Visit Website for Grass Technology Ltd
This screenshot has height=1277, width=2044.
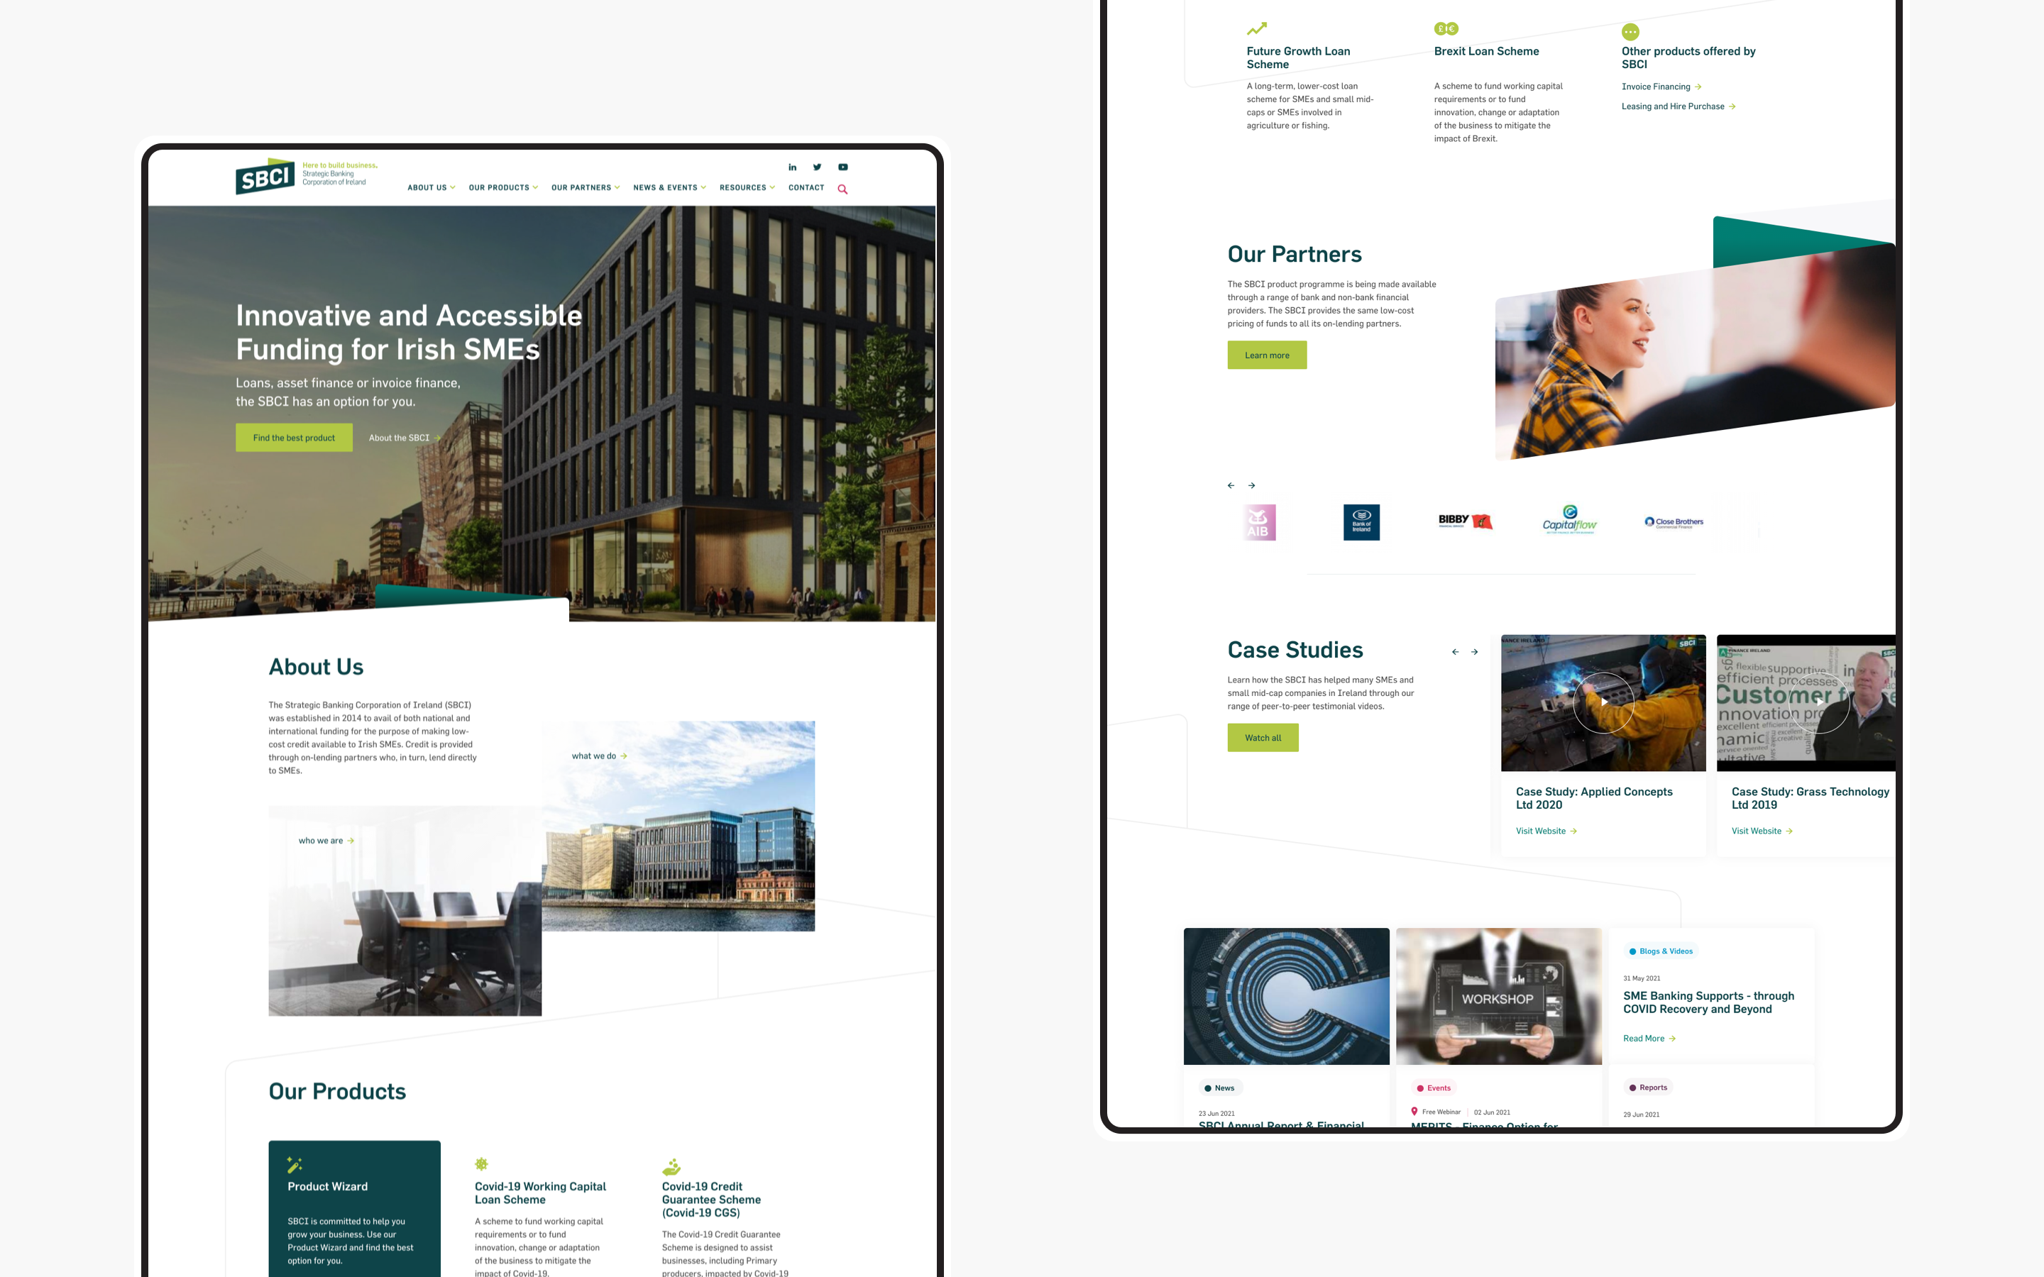[1762, 831]
